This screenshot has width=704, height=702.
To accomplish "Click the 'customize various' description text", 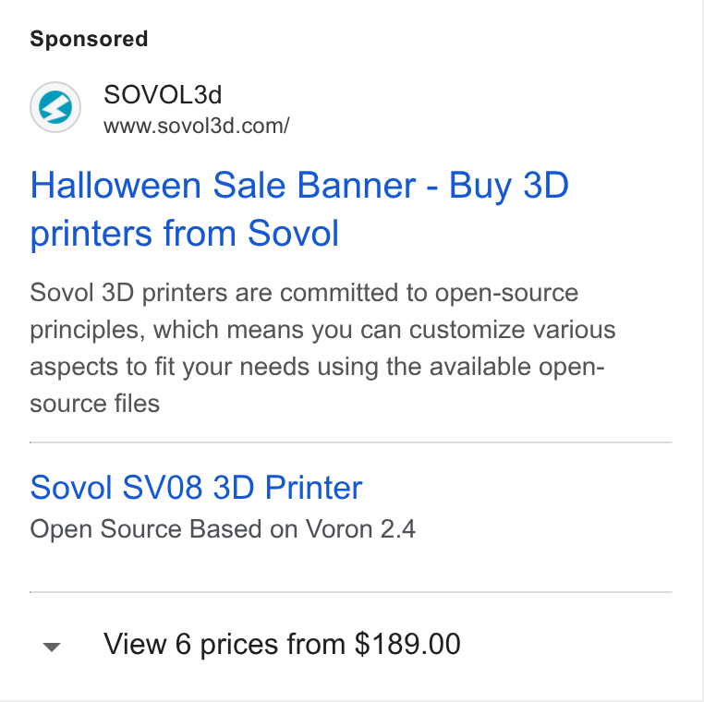I will point(512,330).
